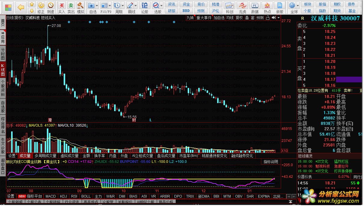The width and height of the screenshot is (364, 206).
Task: Switch to the MACD indicator tab
Action: click(x=51, y=196)
